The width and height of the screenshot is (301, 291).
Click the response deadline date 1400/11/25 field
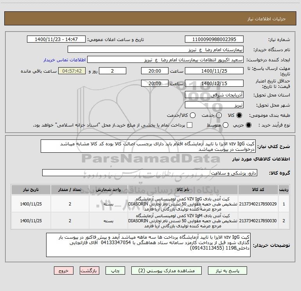214,71
